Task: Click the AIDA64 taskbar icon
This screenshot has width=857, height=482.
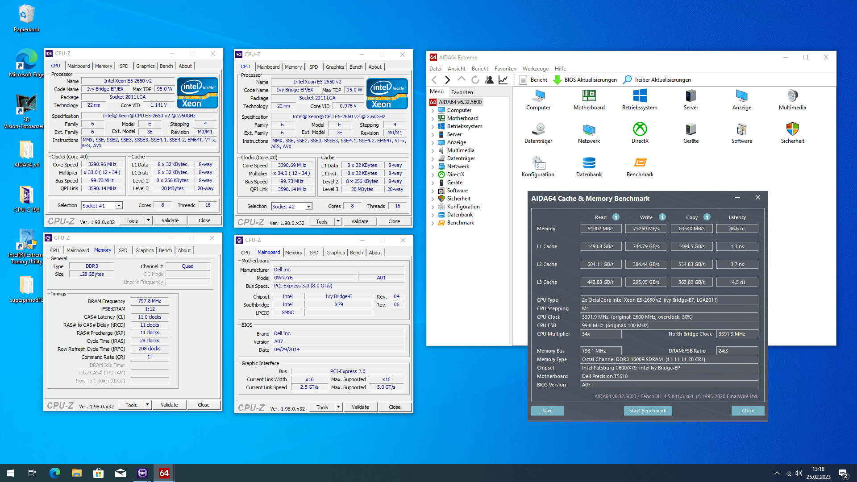Action: point(164,473)
